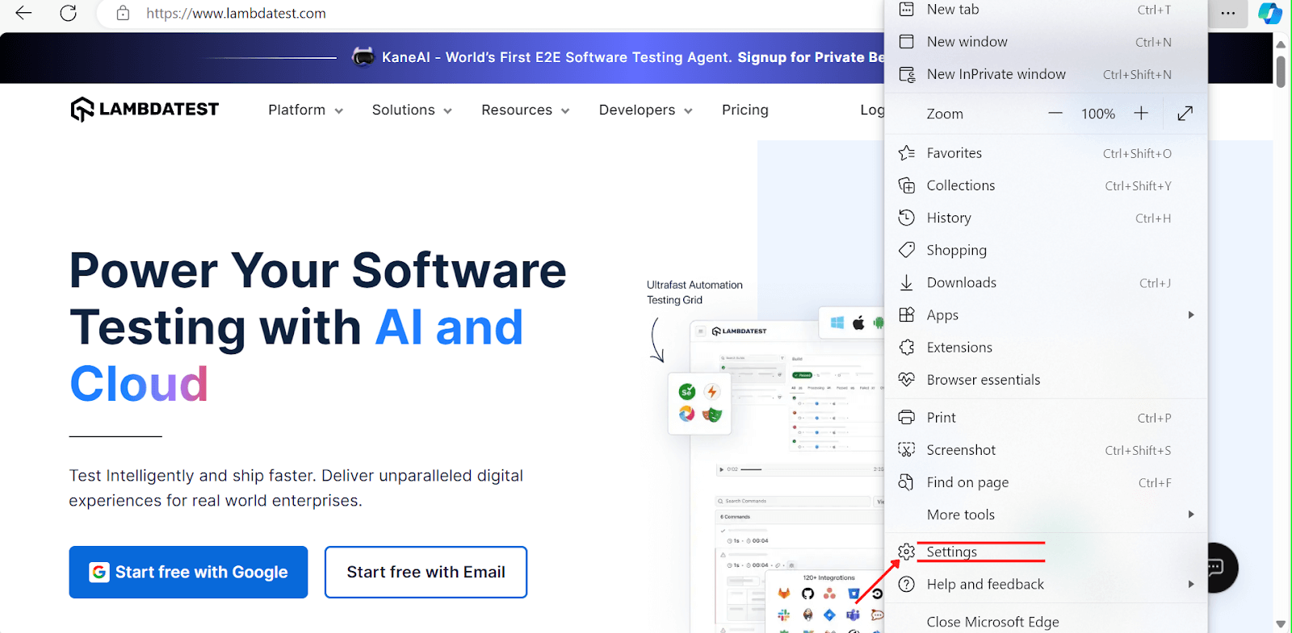
Task: Click the Ultrafast Automation Testing Grid label
Action: (x=694, y=292)
